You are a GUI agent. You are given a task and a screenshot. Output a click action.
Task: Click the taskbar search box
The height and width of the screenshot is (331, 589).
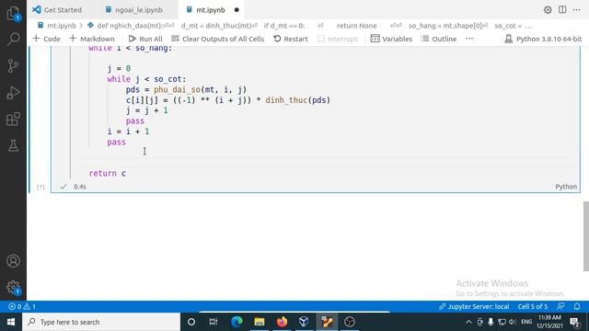pos(101,322)
